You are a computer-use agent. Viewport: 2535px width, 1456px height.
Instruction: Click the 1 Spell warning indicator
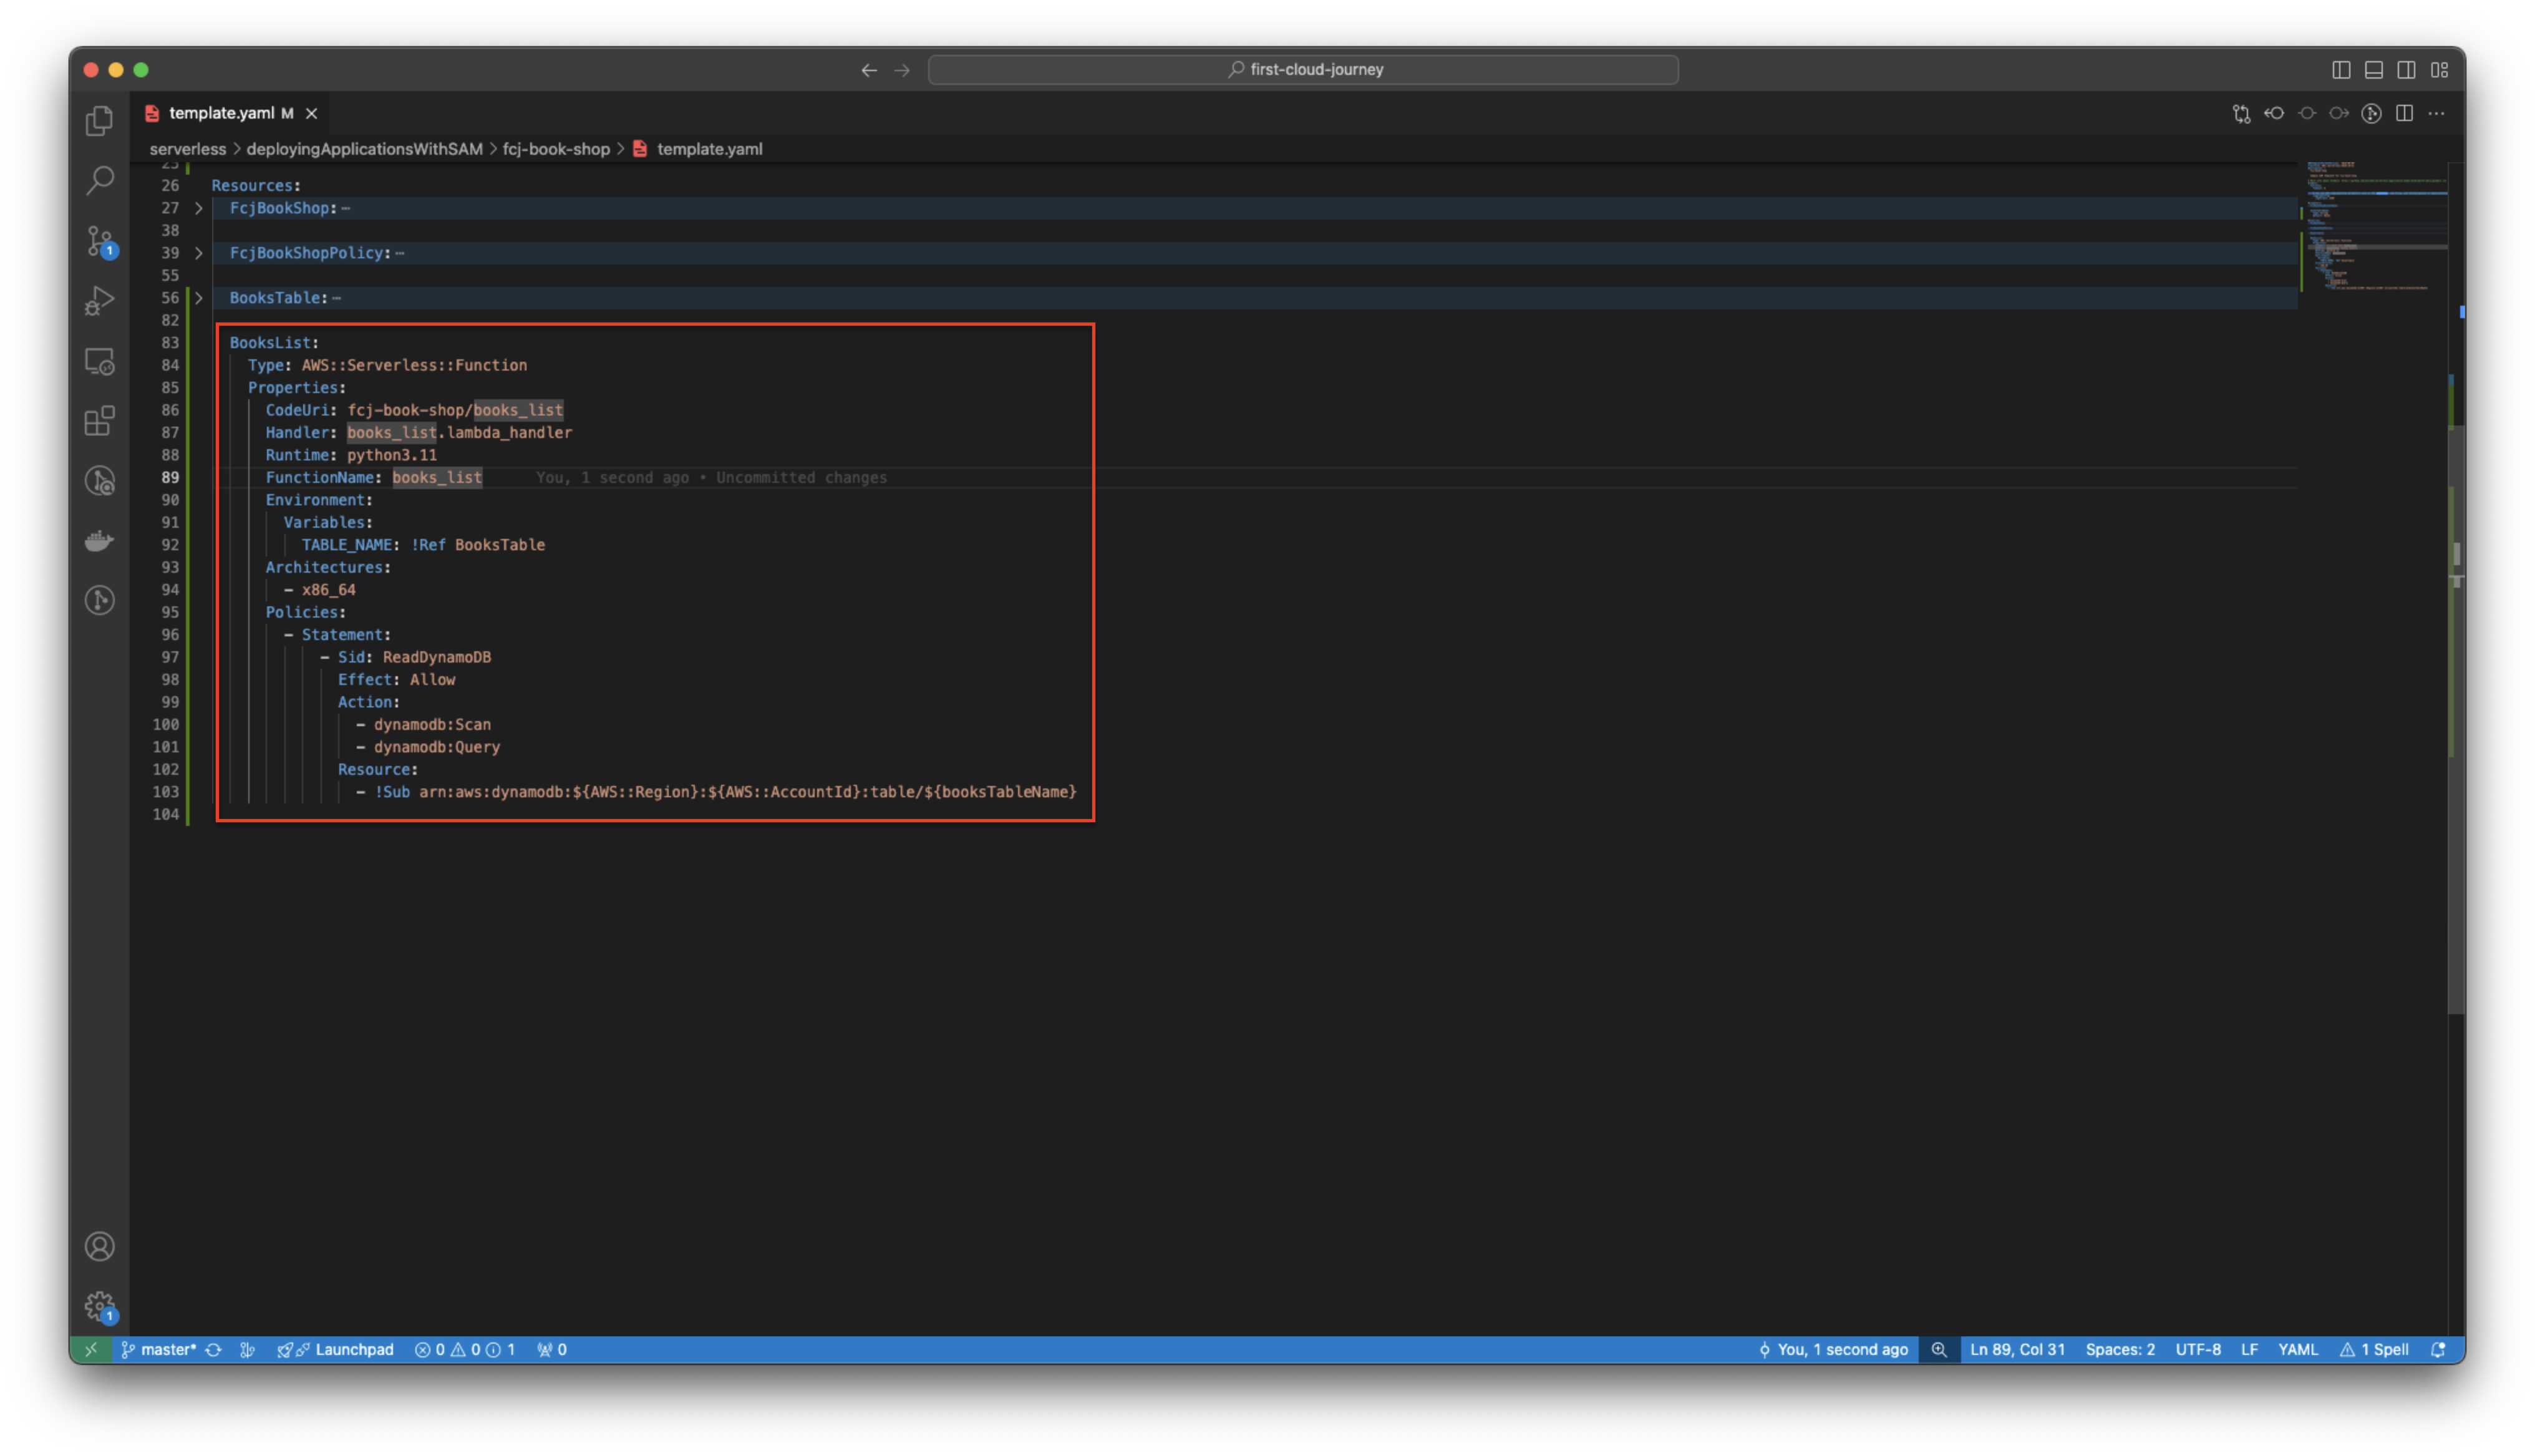click(2374, 1350)
